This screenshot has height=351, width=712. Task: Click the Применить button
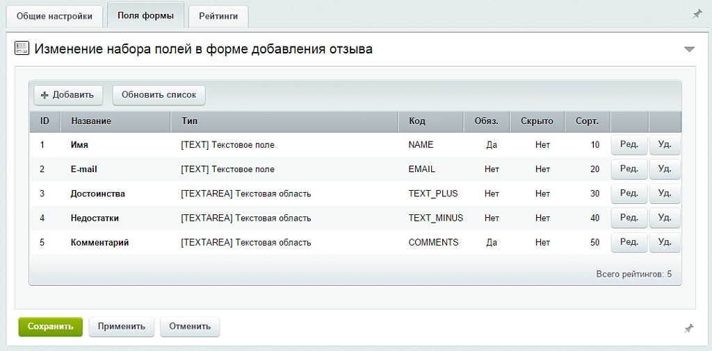point(121,327)
